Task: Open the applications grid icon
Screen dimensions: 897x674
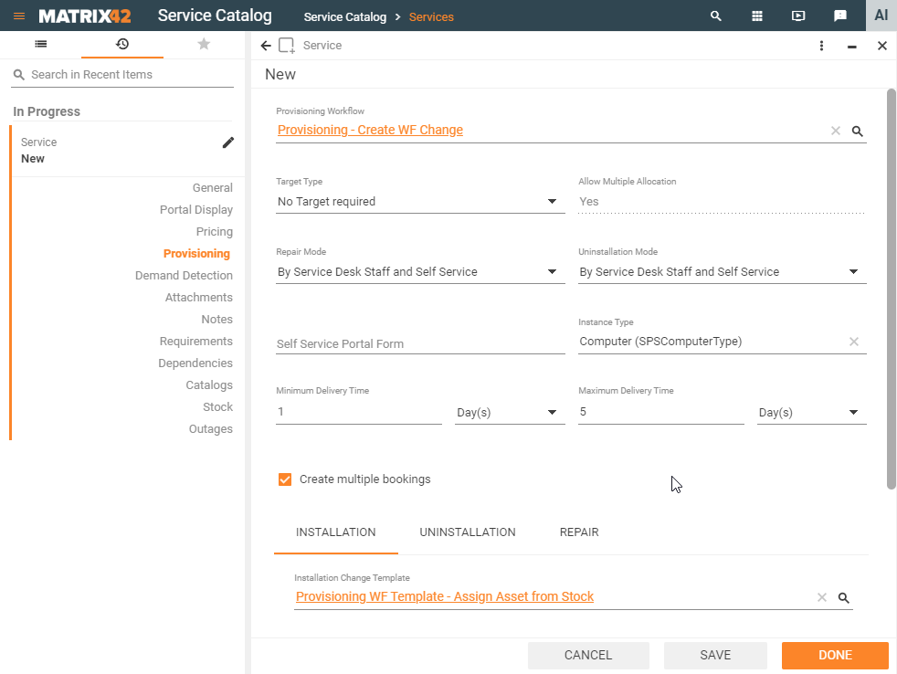Action: coord(757,16)
